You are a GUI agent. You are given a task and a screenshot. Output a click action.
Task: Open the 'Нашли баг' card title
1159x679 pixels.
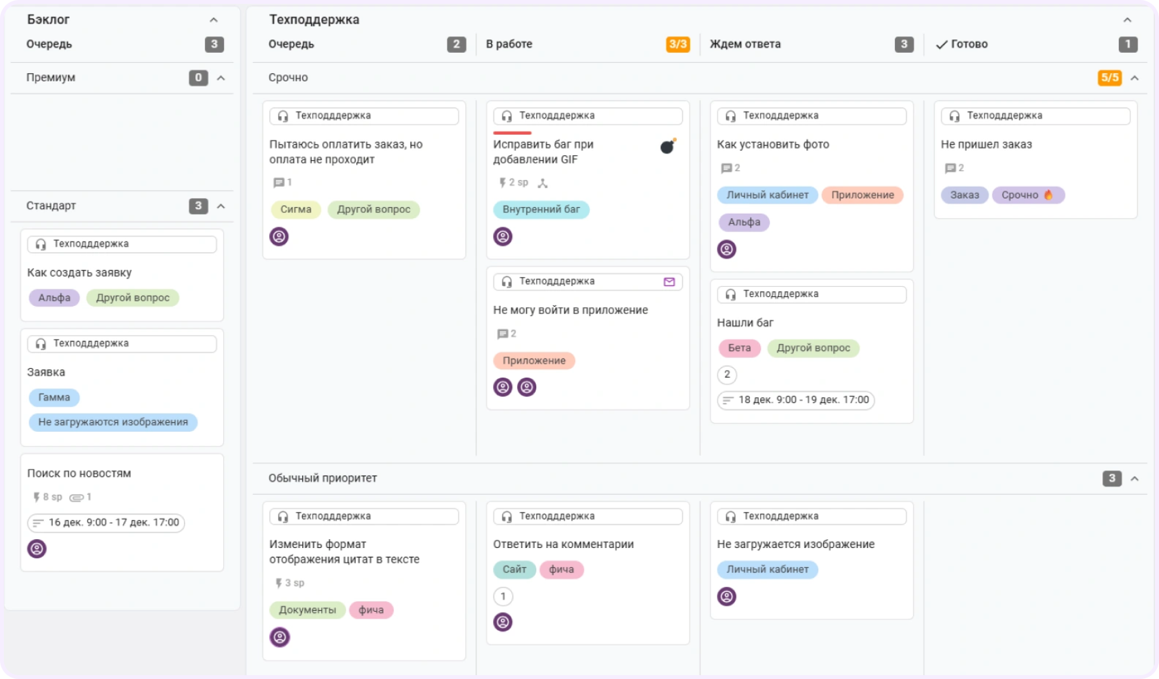point(745,322)
